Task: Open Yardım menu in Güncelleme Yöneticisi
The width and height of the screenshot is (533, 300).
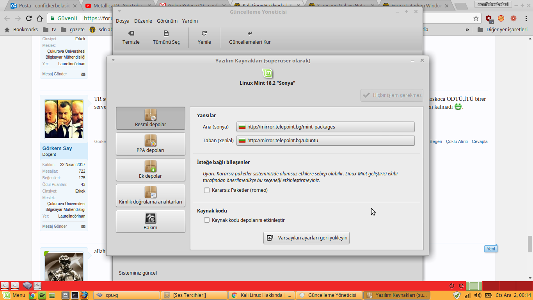Action: pos(190,21)
